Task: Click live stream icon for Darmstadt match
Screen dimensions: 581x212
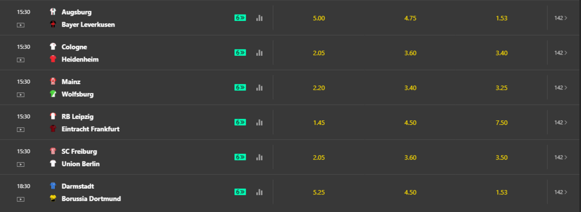Action: coord(21,199)
